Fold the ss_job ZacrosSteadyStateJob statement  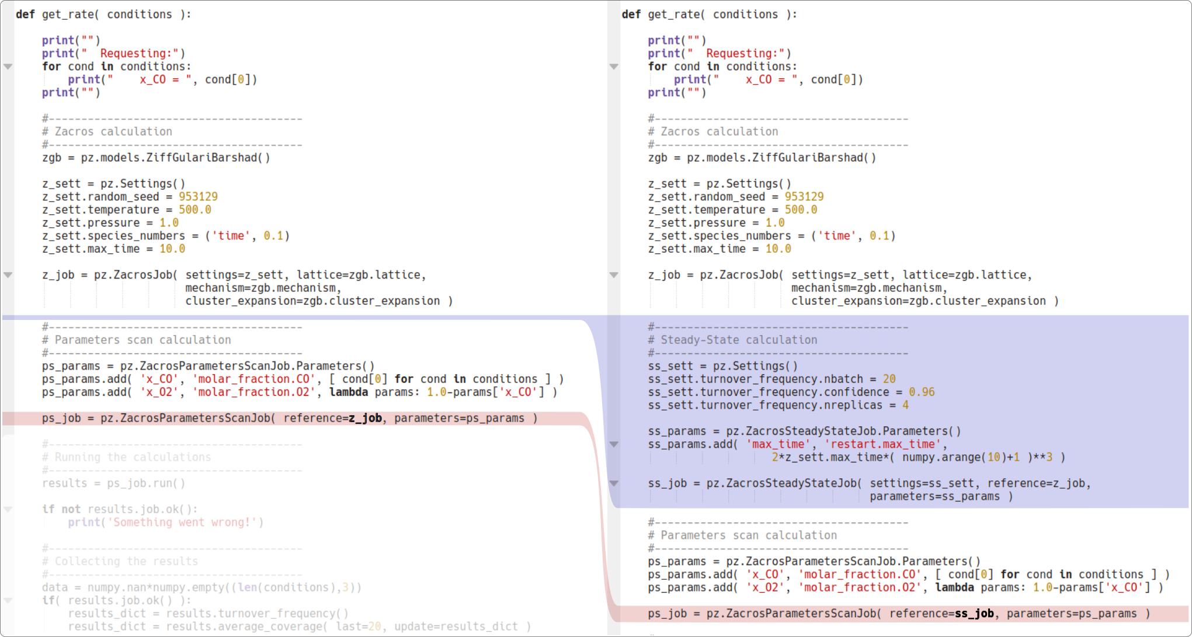[x=614, y=483]
